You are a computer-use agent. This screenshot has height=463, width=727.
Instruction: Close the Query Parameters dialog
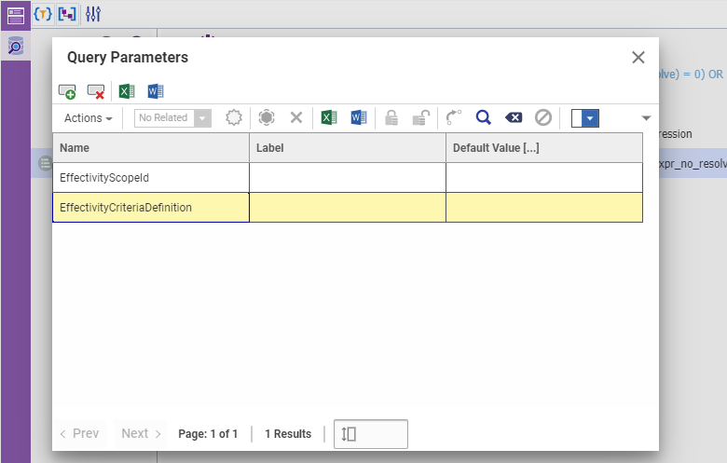pyautogui.click(x=638, y=58)
